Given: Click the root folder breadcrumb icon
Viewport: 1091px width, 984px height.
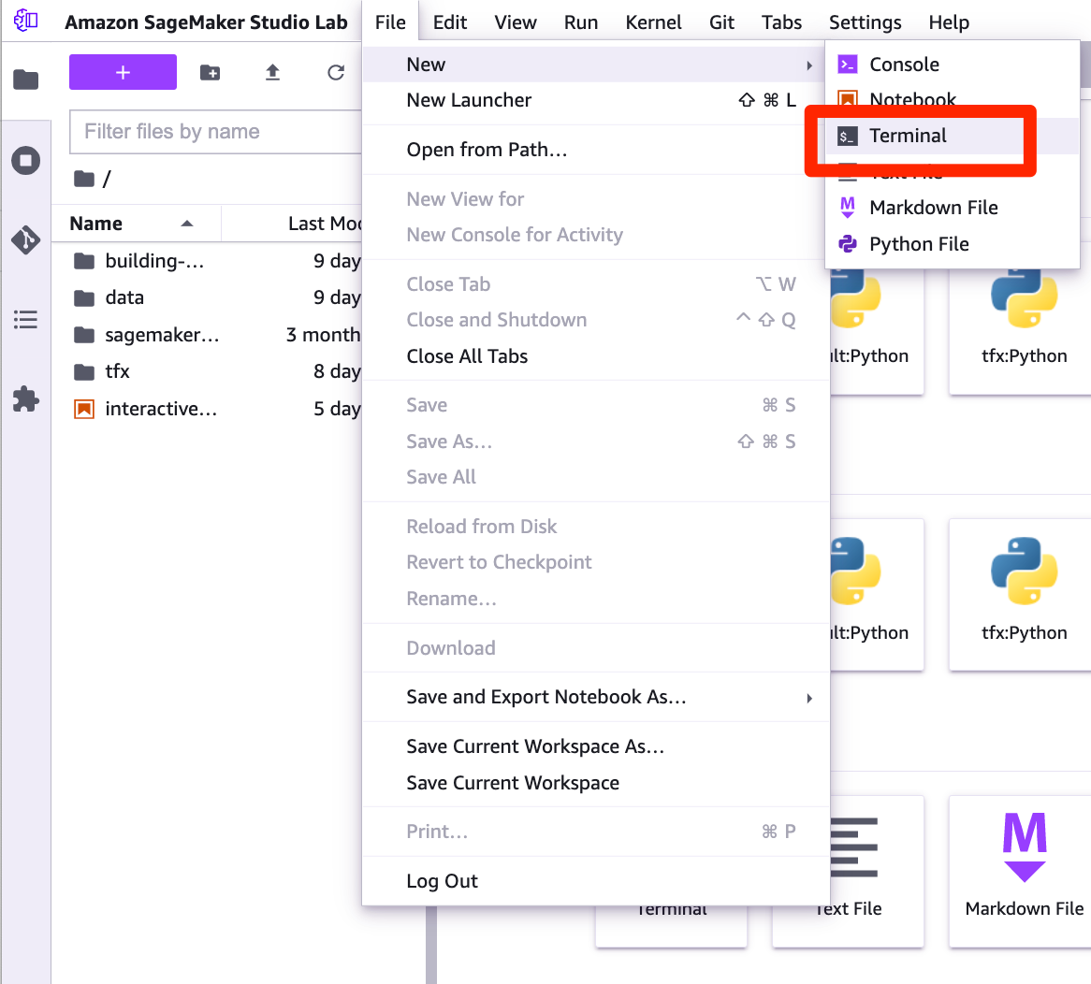Looking at the screenshot, I should click(84, 180).
